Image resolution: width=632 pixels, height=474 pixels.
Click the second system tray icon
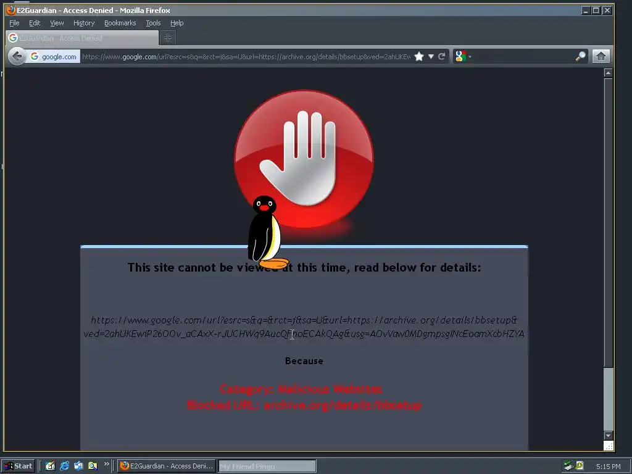point(580,466)
